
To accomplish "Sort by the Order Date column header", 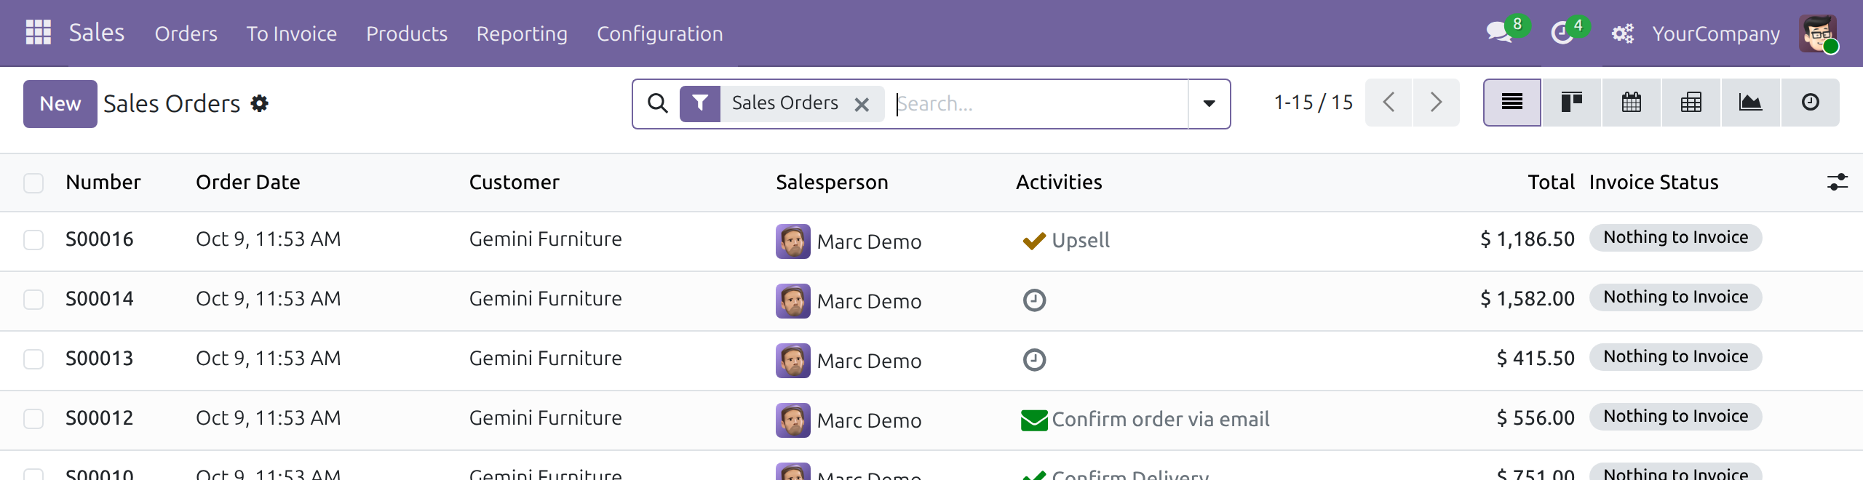I will click(x=248, y=182).
